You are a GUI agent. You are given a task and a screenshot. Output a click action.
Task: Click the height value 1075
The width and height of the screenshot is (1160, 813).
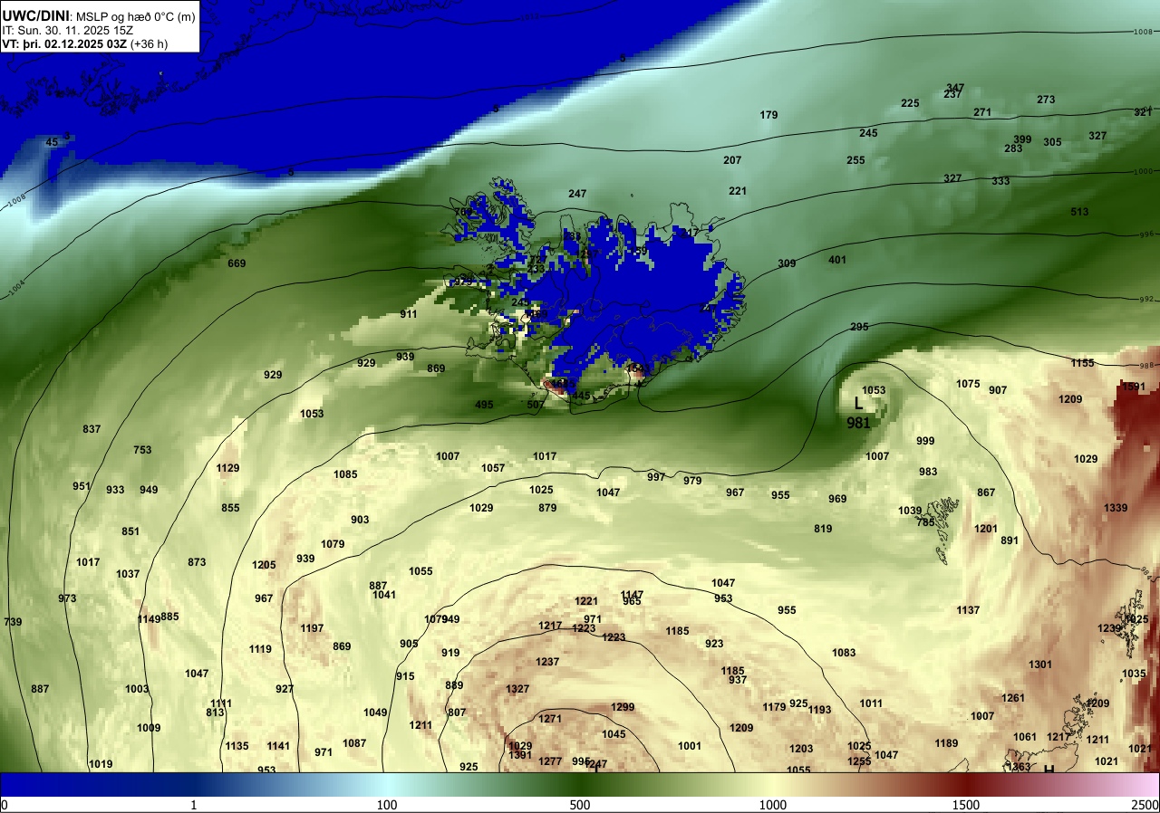pos(968,384)
